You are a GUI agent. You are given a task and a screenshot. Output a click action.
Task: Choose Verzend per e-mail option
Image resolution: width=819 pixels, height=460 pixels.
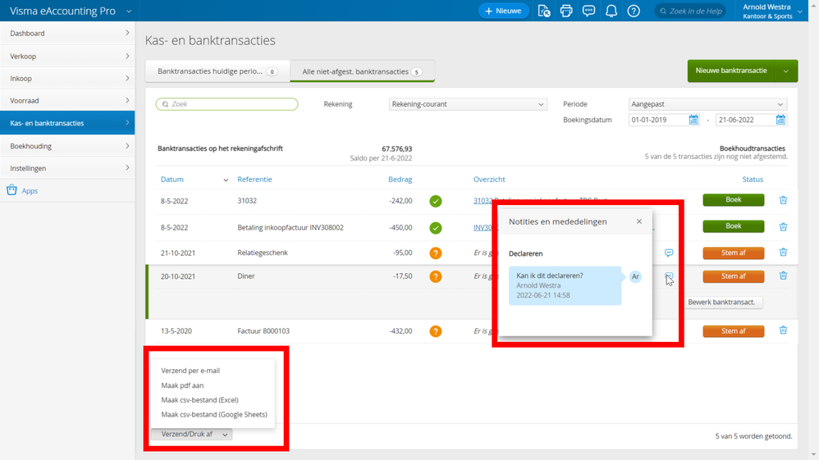click(x=190, y=371)
